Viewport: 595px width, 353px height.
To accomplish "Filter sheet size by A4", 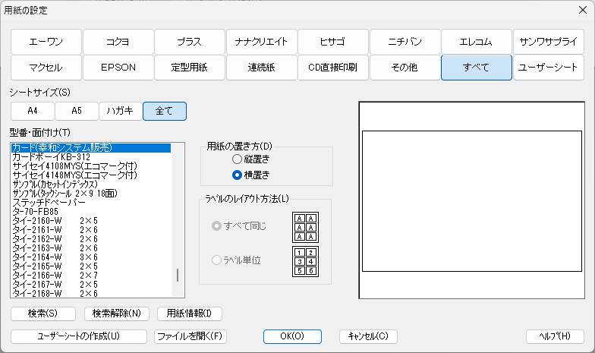I will pyautogui.click(x=32, y=111).
